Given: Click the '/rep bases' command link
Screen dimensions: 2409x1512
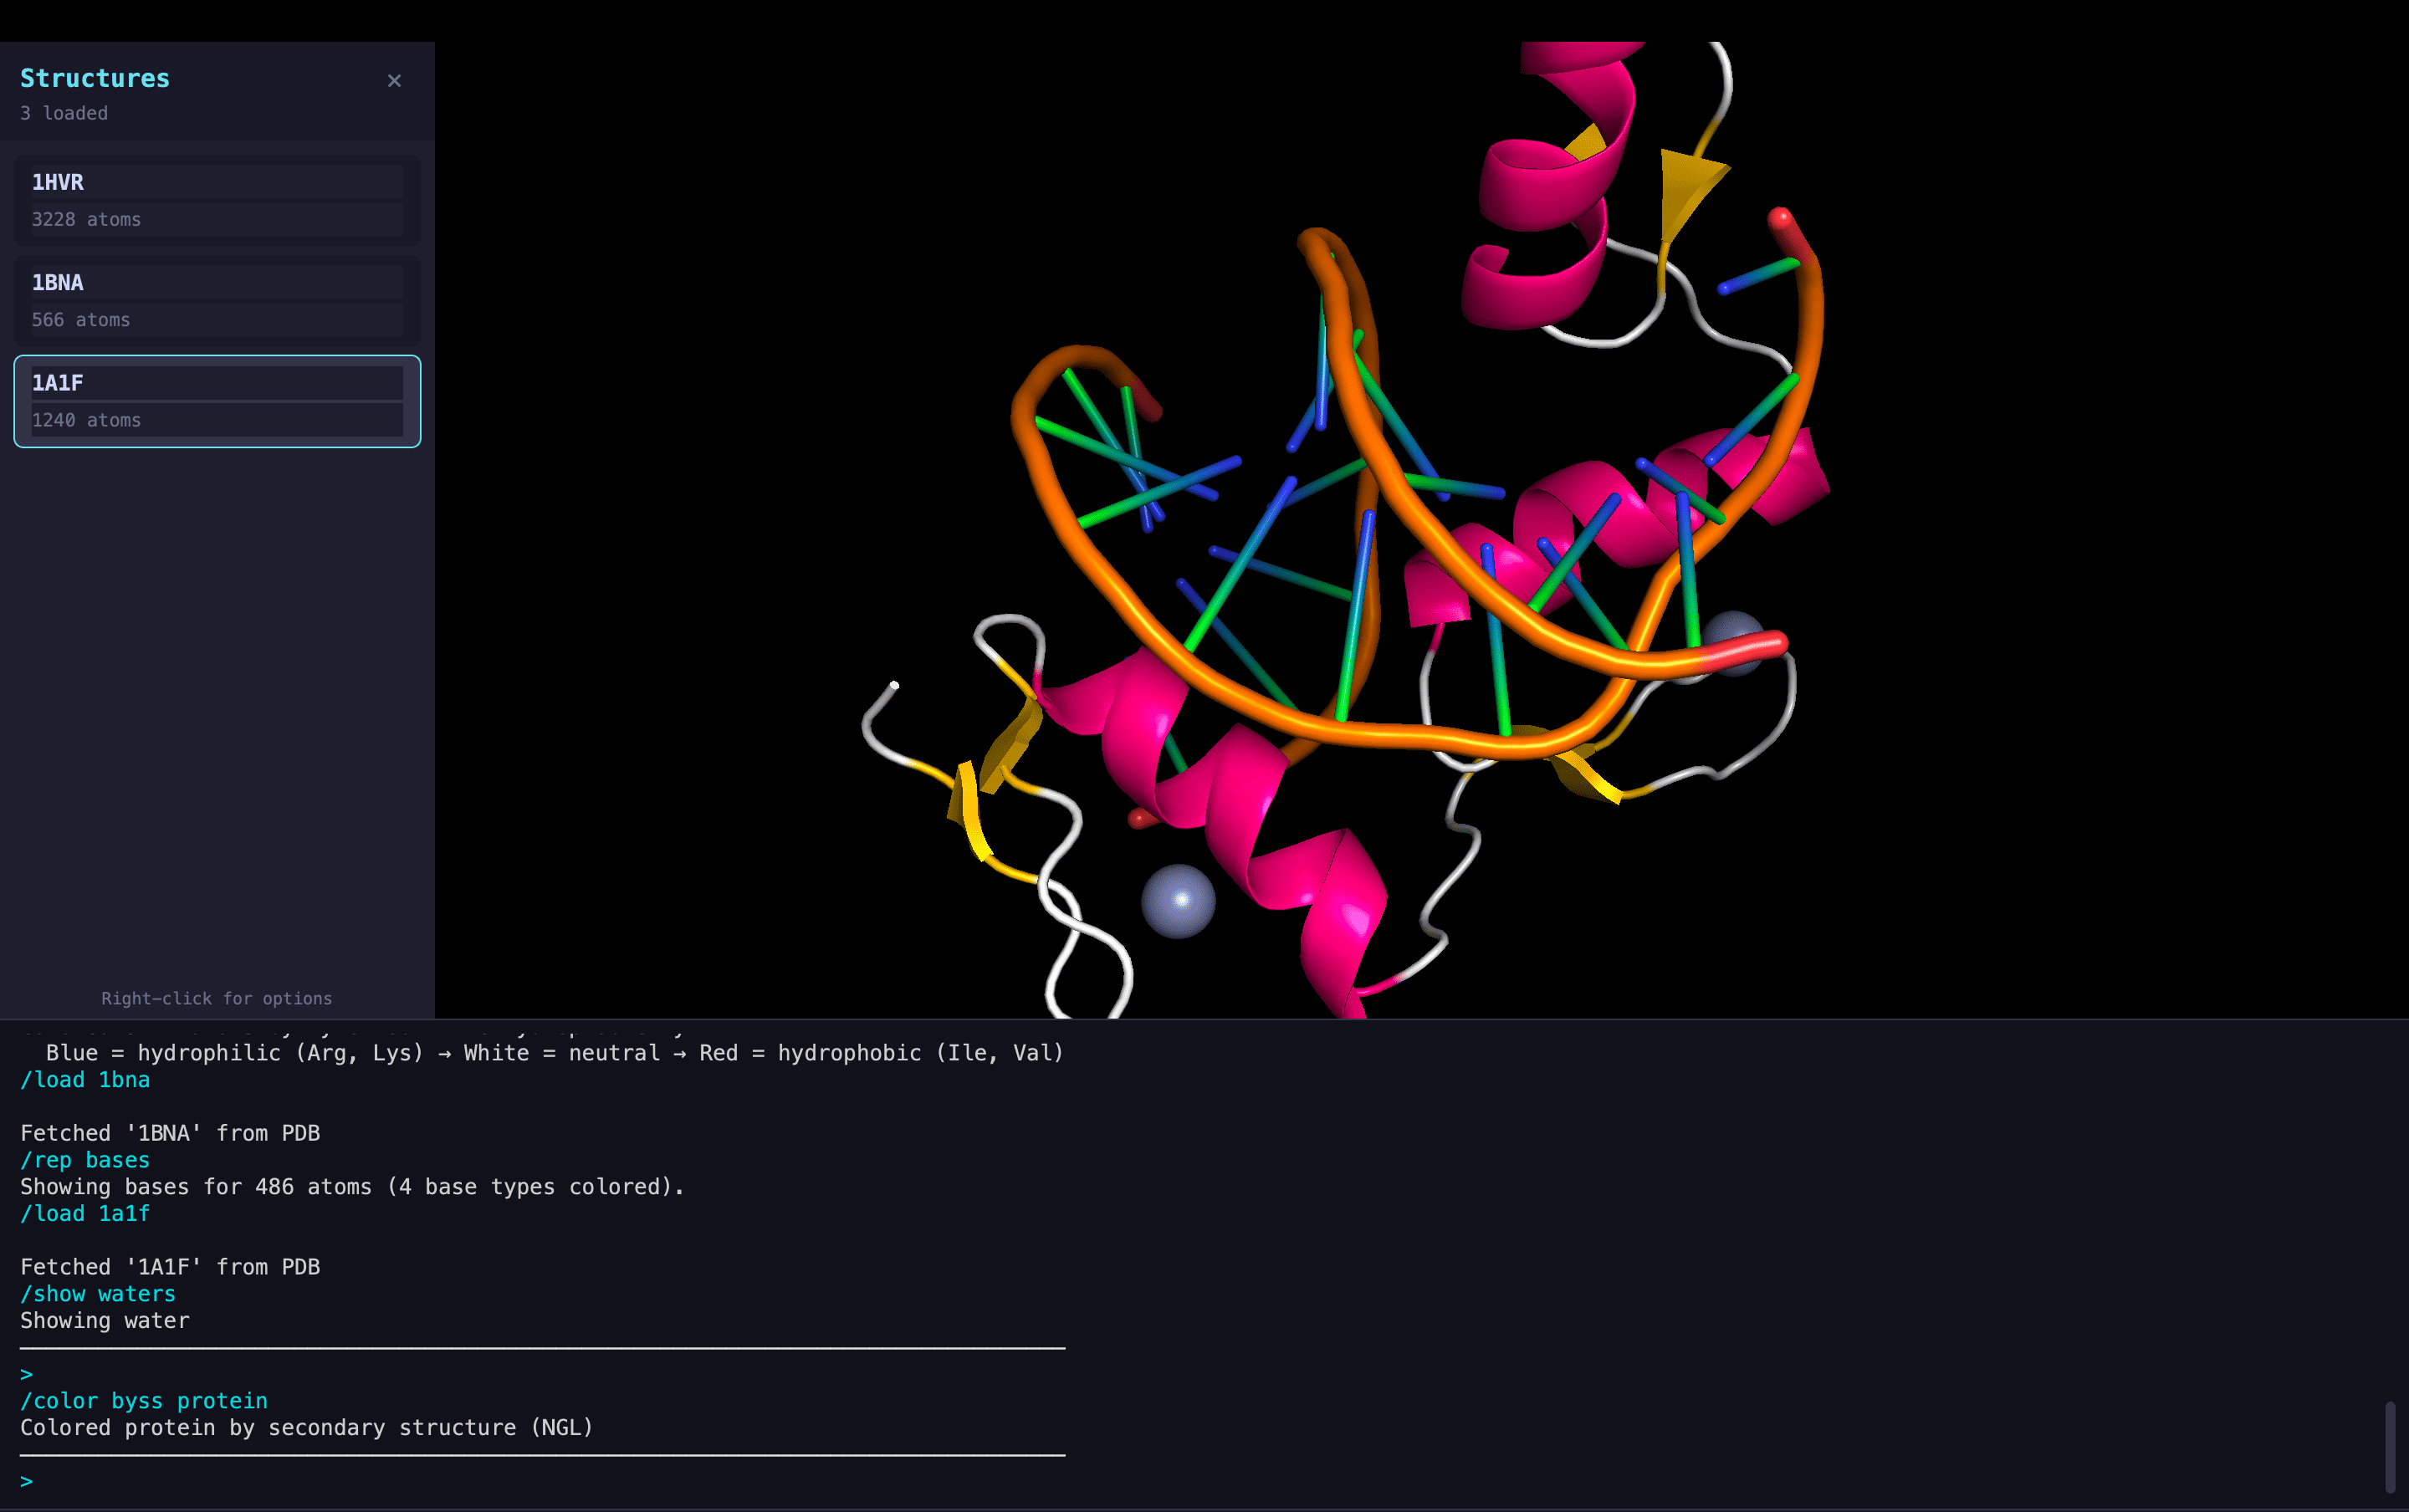Looking at the screenshot, I should (85, 1160).
